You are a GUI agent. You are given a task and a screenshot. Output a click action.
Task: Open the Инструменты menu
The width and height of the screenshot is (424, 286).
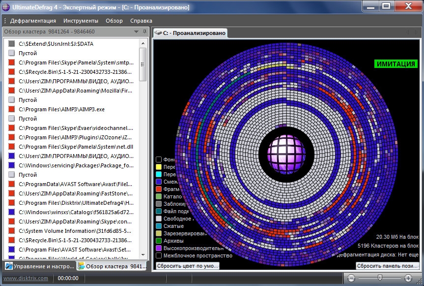pyautogui.click(x=81, y=21)
